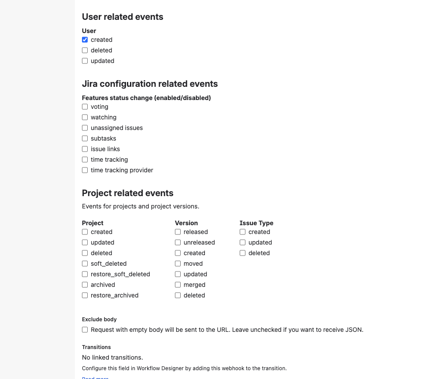Enable time tracking provider events
Image resolution: width=423 pixels, height=379 pixels.
pyautogui.click(x=85, y=170)
